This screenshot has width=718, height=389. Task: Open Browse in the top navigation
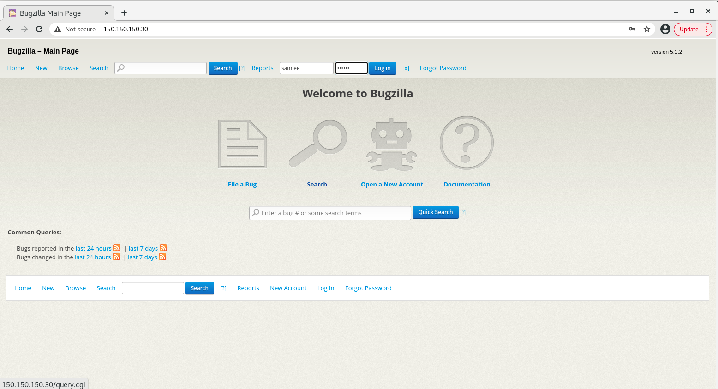pyautogui.click(x=68, y=68)
